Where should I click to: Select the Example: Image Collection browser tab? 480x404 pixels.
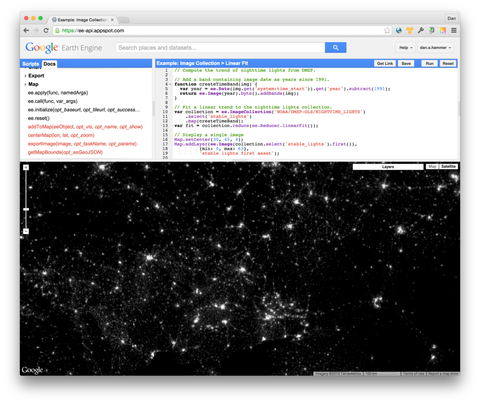82,20
